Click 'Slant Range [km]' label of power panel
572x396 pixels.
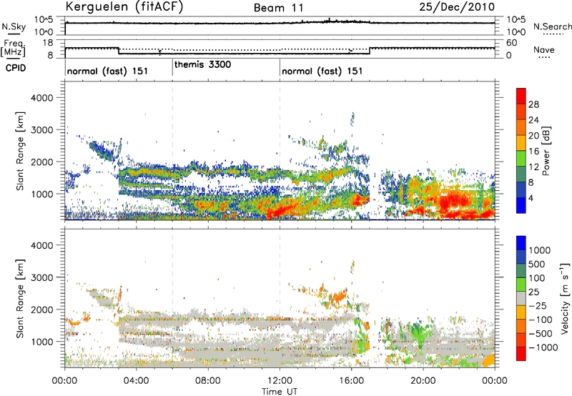coord(21,151)
